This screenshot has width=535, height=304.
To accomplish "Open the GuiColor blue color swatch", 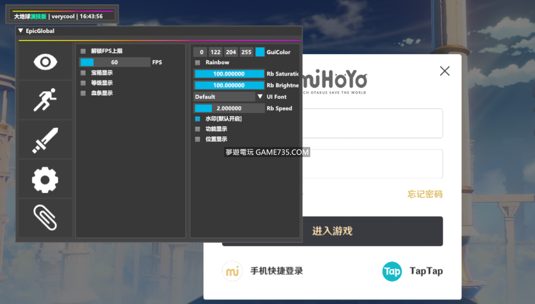I will tap(260, 52).
